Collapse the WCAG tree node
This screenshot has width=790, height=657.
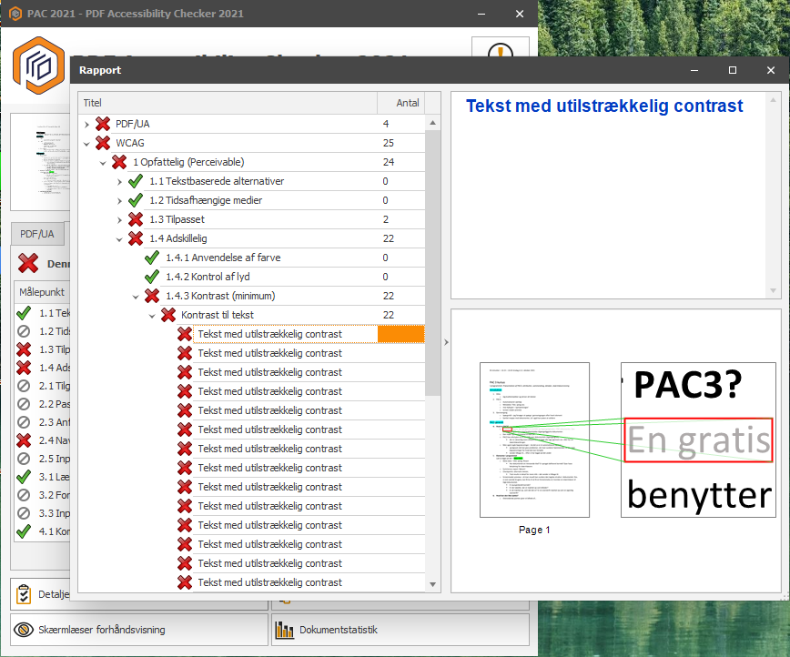click(x=86, y=144)
